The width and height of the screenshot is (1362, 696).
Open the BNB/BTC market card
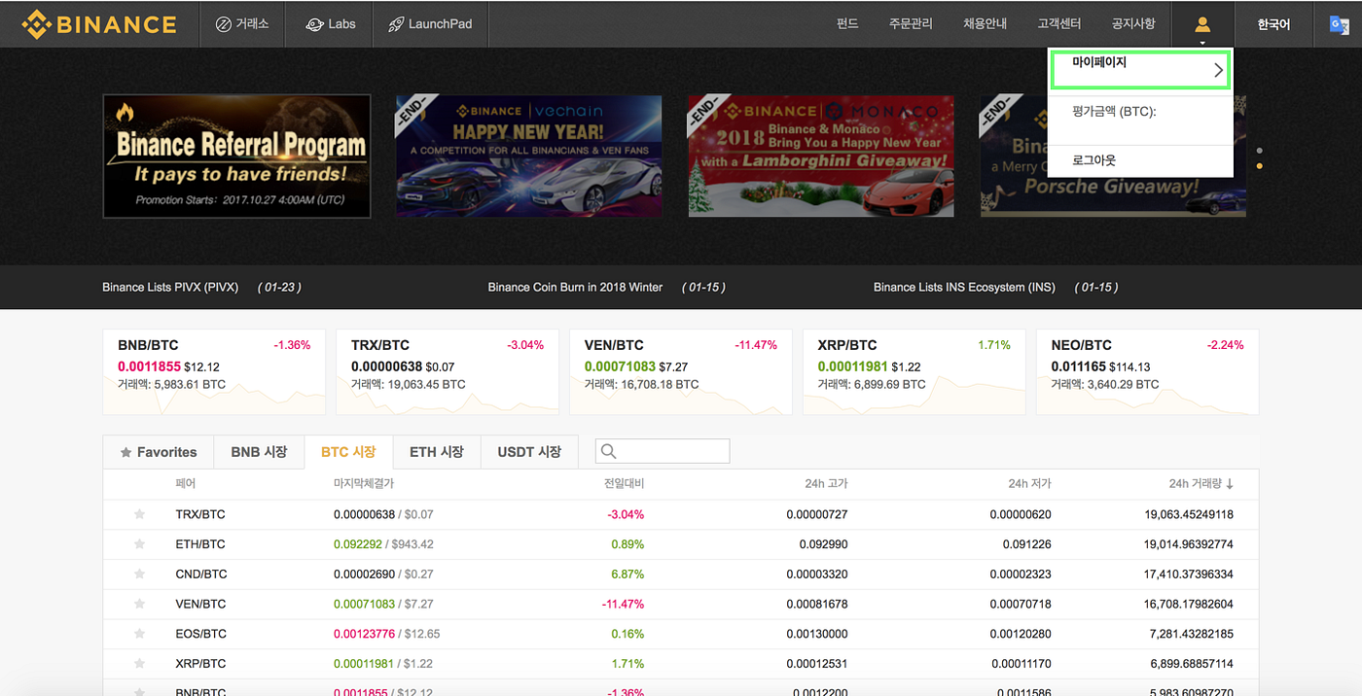(214, 371)
